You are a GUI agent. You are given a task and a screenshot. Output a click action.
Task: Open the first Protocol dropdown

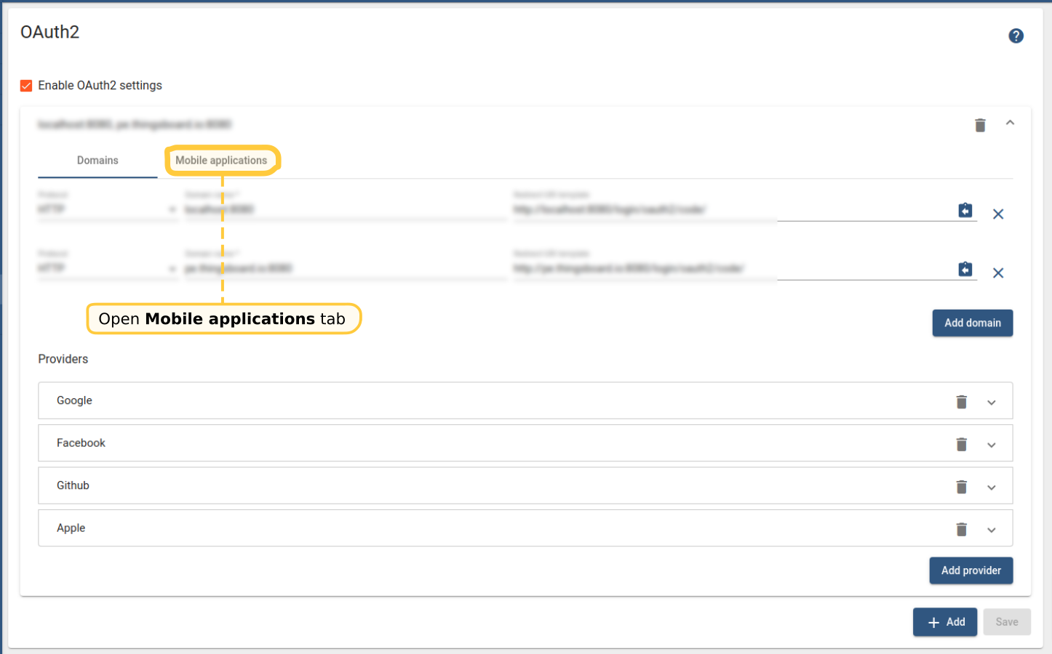pyautogui.click(x=107, y=209)
